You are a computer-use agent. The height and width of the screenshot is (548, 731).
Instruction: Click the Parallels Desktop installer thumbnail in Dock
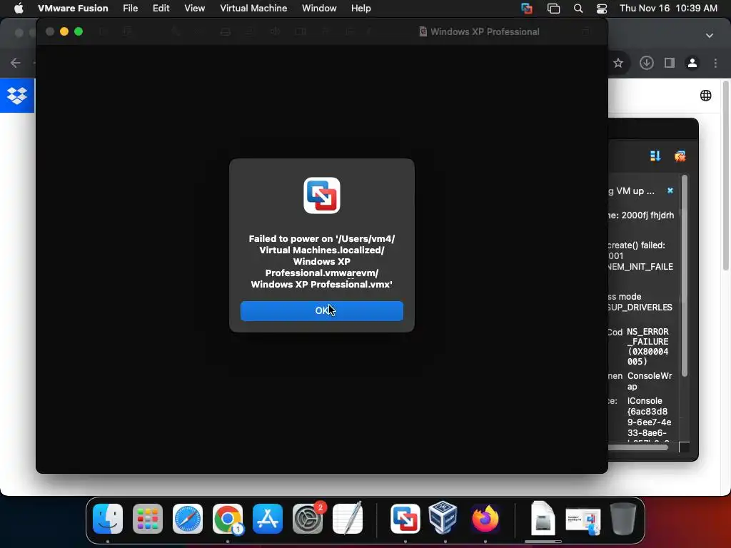(583, 521)
